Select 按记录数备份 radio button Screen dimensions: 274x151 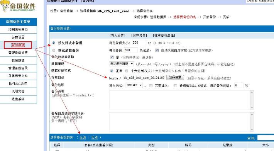[54, 50]
